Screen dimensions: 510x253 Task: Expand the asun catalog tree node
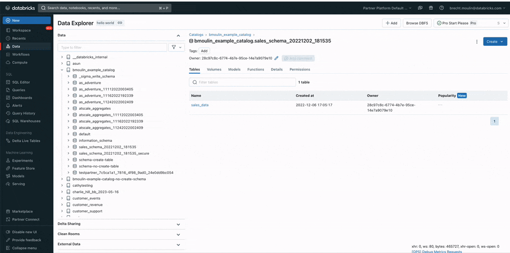coord(62,63)
